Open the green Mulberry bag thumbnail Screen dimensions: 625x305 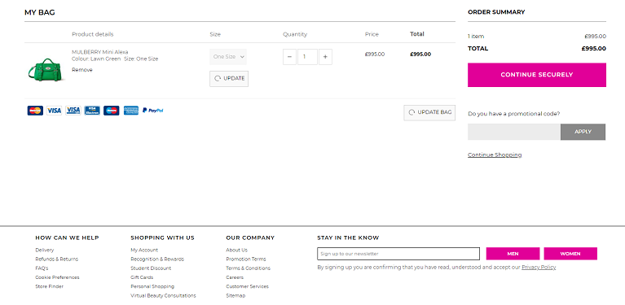pos(46,70)
